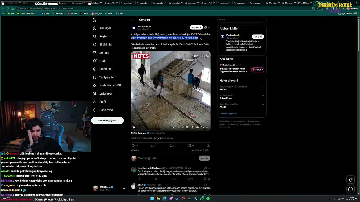This screenshot has width=360, height=202.
Task: Click Daha fazla göster link
Action: tap(228, 114)
